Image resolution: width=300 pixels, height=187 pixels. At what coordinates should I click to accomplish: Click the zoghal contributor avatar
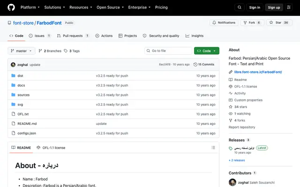(232, 182)
